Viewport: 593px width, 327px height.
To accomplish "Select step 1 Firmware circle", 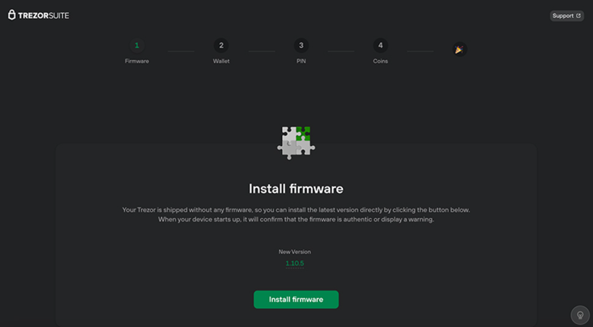I will tap(137, 46).
